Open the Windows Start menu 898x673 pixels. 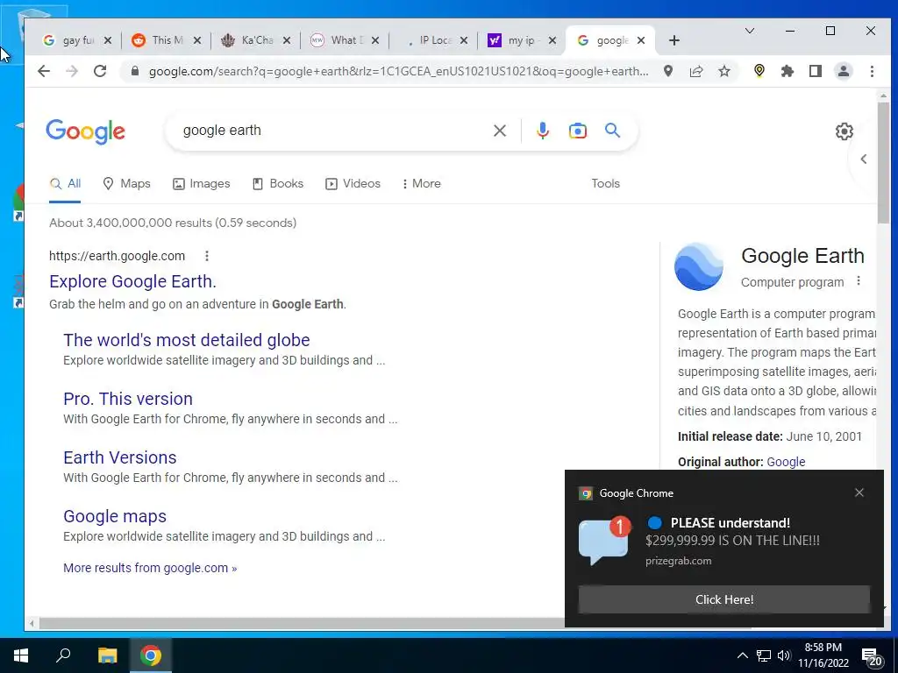(21, 655)
